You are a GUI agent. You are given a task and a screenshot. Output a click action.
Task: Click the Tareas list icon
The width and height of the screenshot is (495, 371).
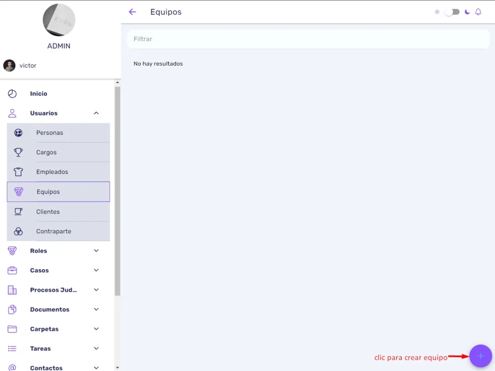pos(12,349)
